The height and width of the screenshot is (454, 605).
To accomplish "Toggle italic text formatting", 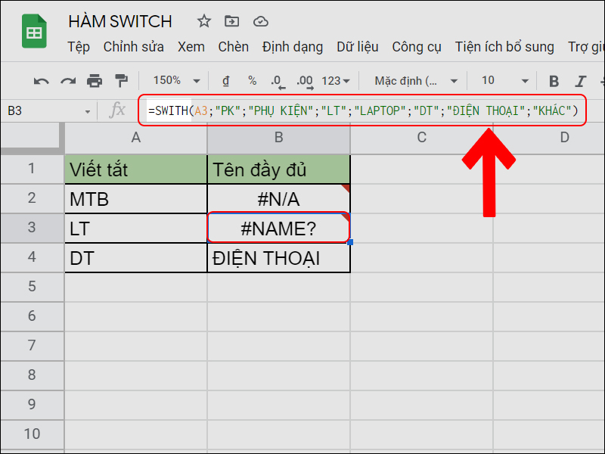I will point(581,81).
